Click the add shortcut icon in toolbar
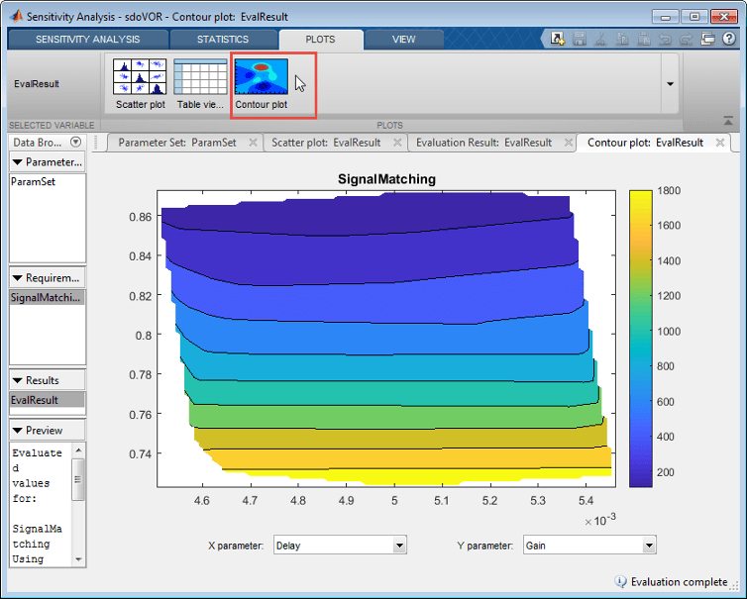The height and width of the screenshot is (599, 747). pyautogui.click(x=558, y=40)
